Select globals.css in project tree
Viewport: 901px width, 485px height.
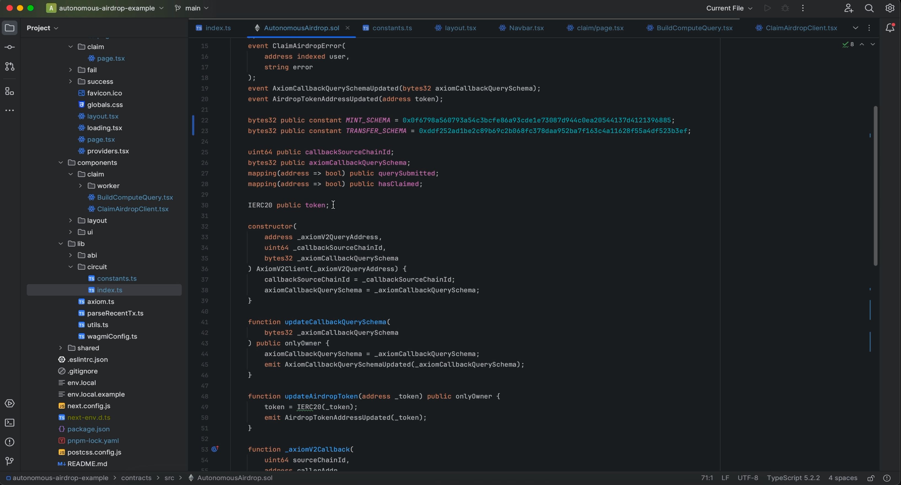(x=105, y=104)
